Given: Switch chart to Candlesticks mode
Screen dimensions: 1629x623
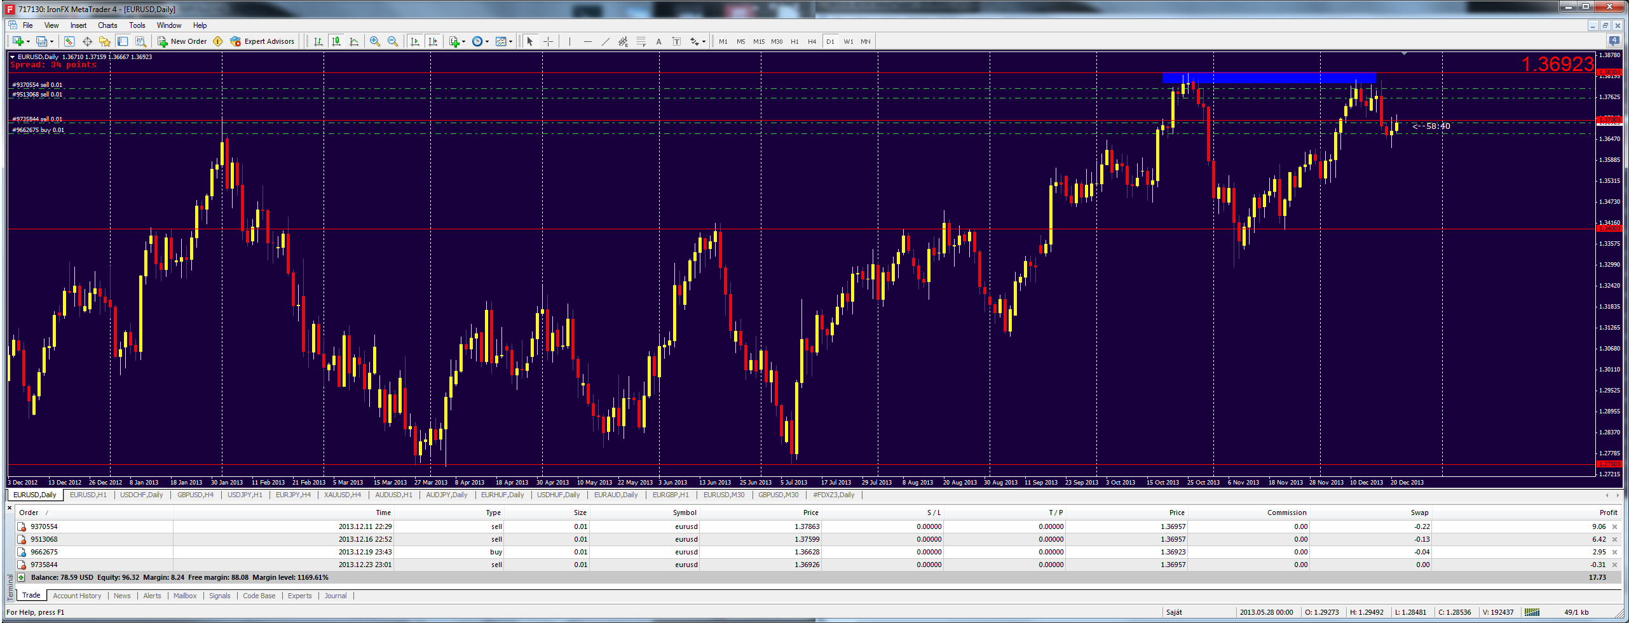Looking at the screenshot, I should pos(336,41).
